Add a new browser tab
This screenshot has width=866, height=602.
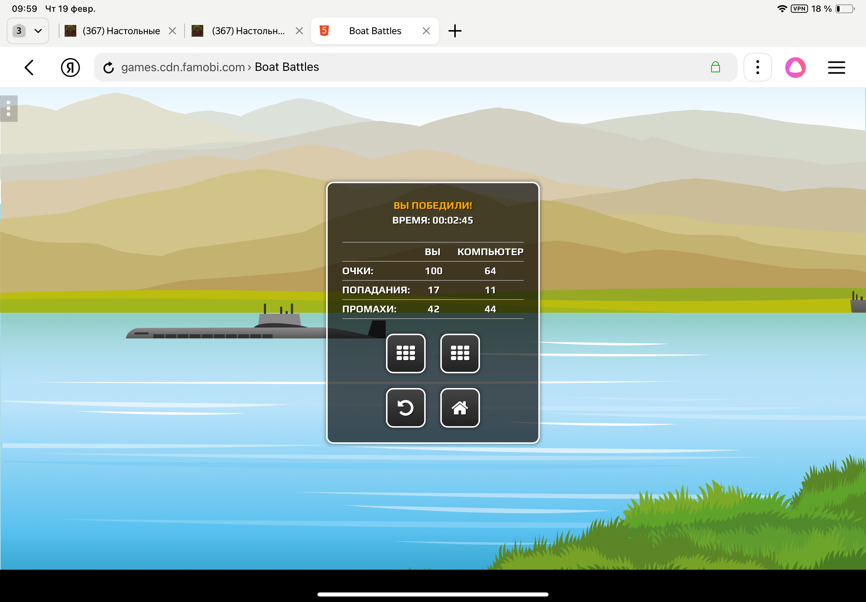click(x=455, y=31)
